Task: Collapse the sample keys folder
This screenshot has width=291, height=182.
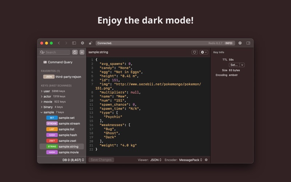Action: (41, 112)
